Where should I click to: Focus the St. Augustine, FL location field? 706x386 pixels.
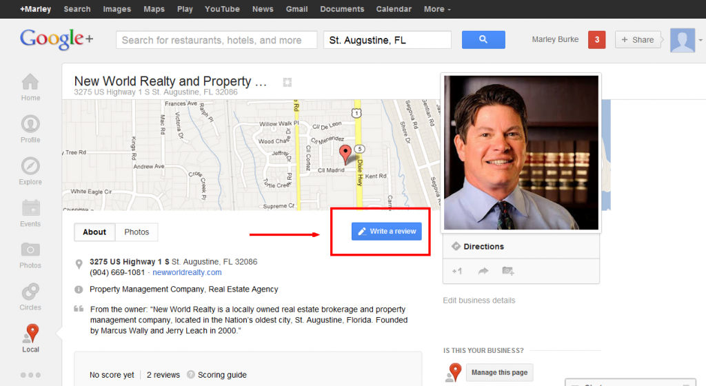tap(387, 40)
